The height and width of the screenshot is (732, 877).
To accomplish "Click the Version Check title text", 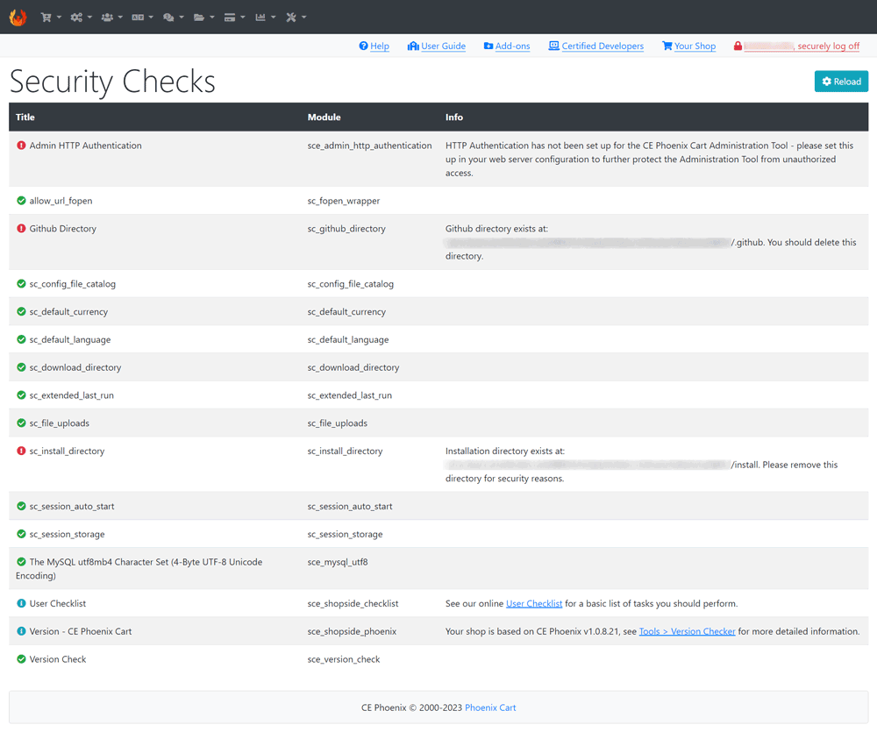I will [58, 659].
